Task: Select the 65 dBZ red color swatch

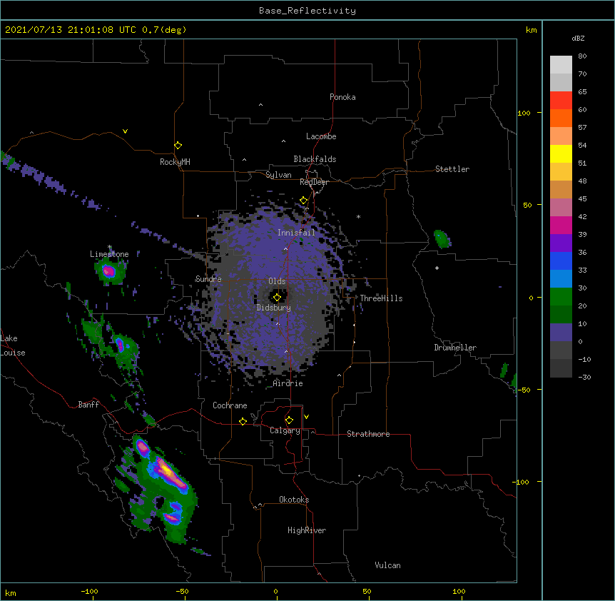Action: click(561, 100)
